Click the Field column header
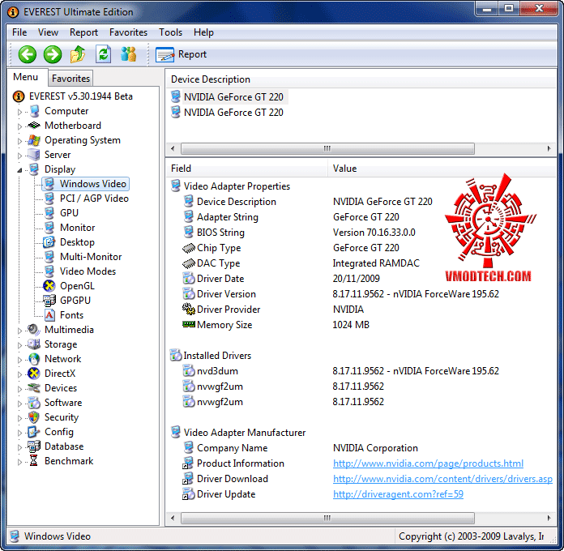 click(246, 169)
